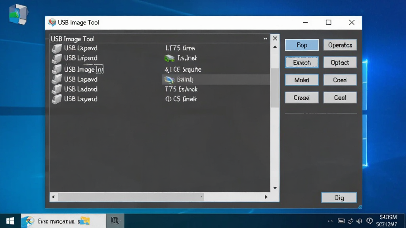Click the horizontal scrollbar right arrow

tap(266, 197)
